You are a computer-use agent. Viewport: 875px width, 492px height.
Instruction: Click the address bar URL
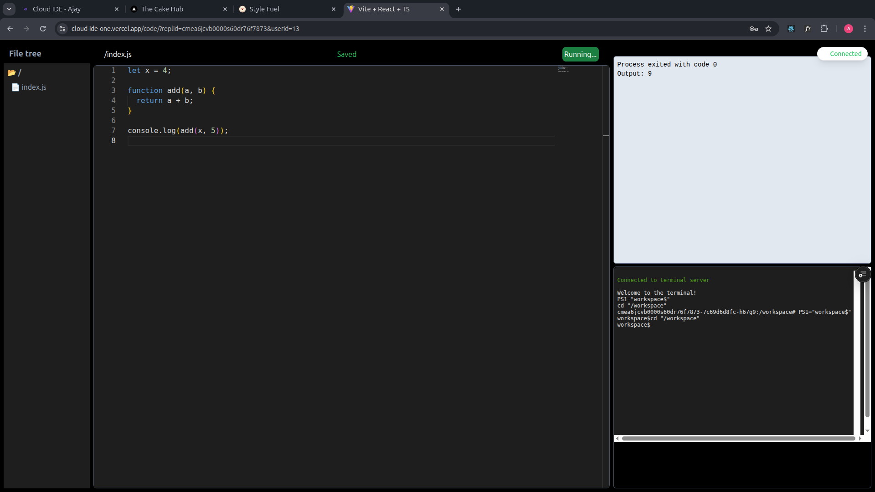(x=185, y=29)
